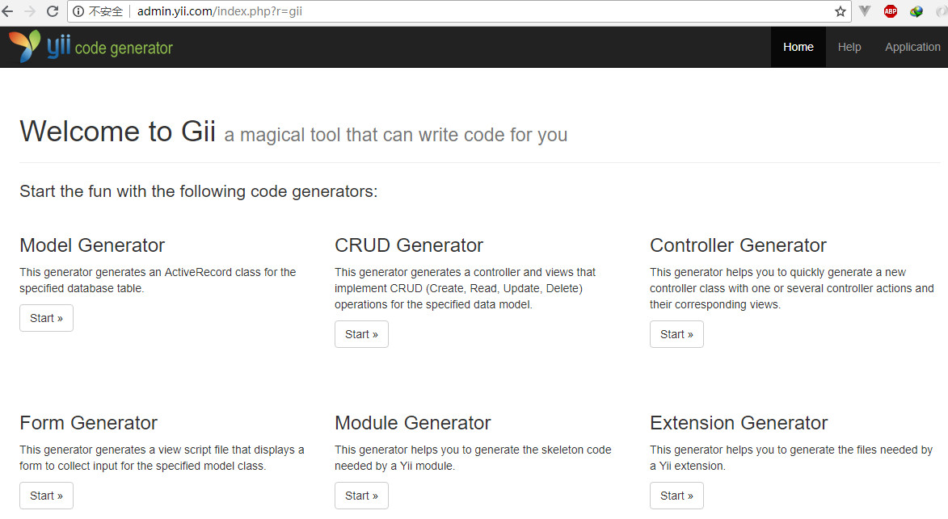Image resolution: width=948 pixels, height=519 pixels.
Task: Open the Application menu link
Action: [x=912, y=47]
